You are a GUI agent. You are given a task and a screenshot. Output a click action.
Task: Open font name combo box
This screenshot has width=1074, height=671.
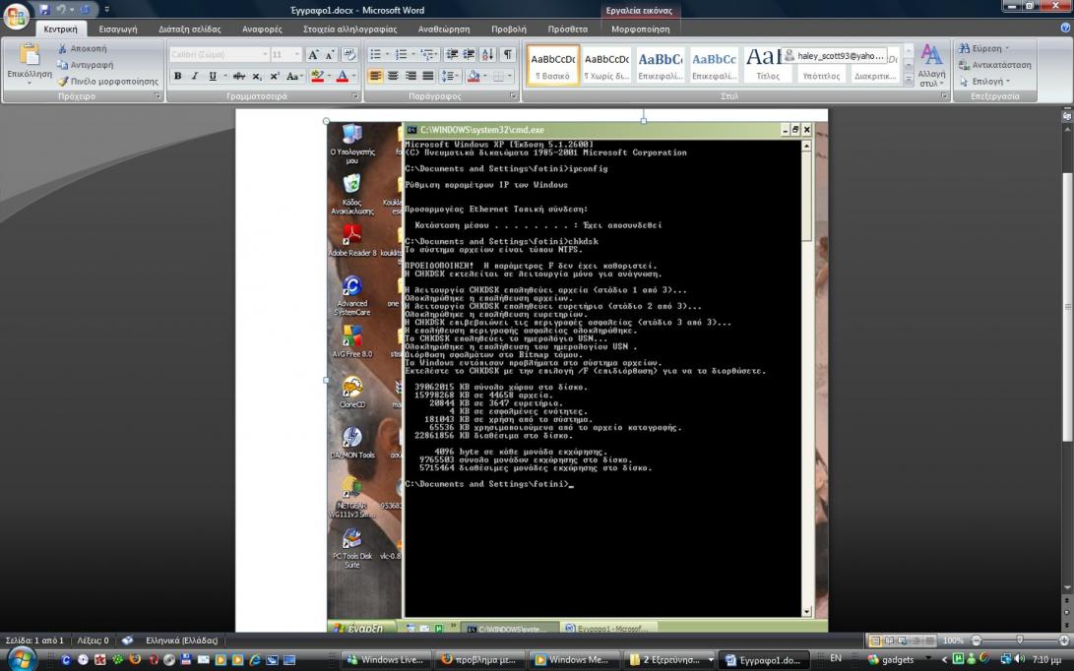[220, 54]
